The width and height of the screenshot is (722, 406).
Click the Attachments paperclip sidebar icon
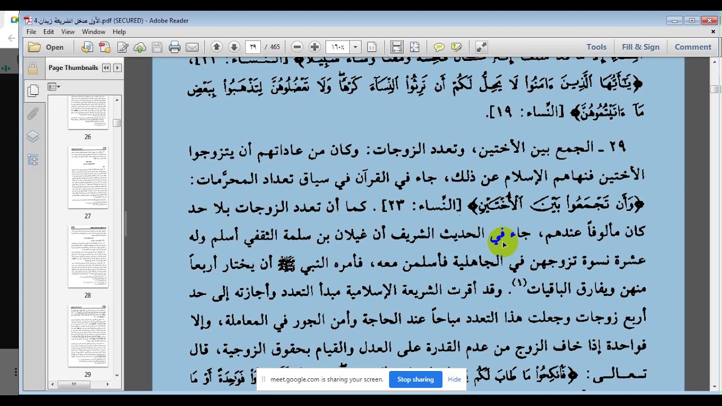(x=33, y=114)
